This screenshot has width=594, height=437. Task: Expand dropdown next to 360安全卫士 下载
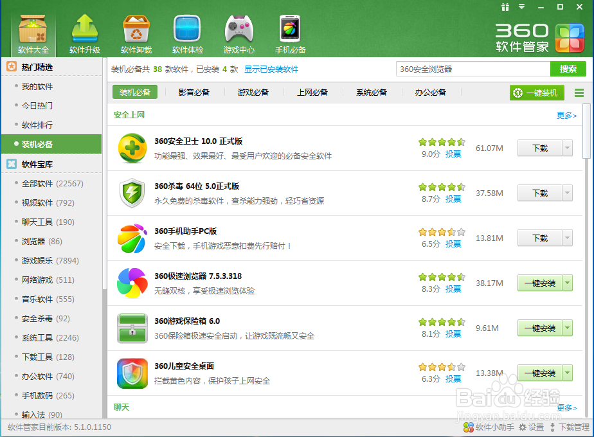[x=567, y=148]
